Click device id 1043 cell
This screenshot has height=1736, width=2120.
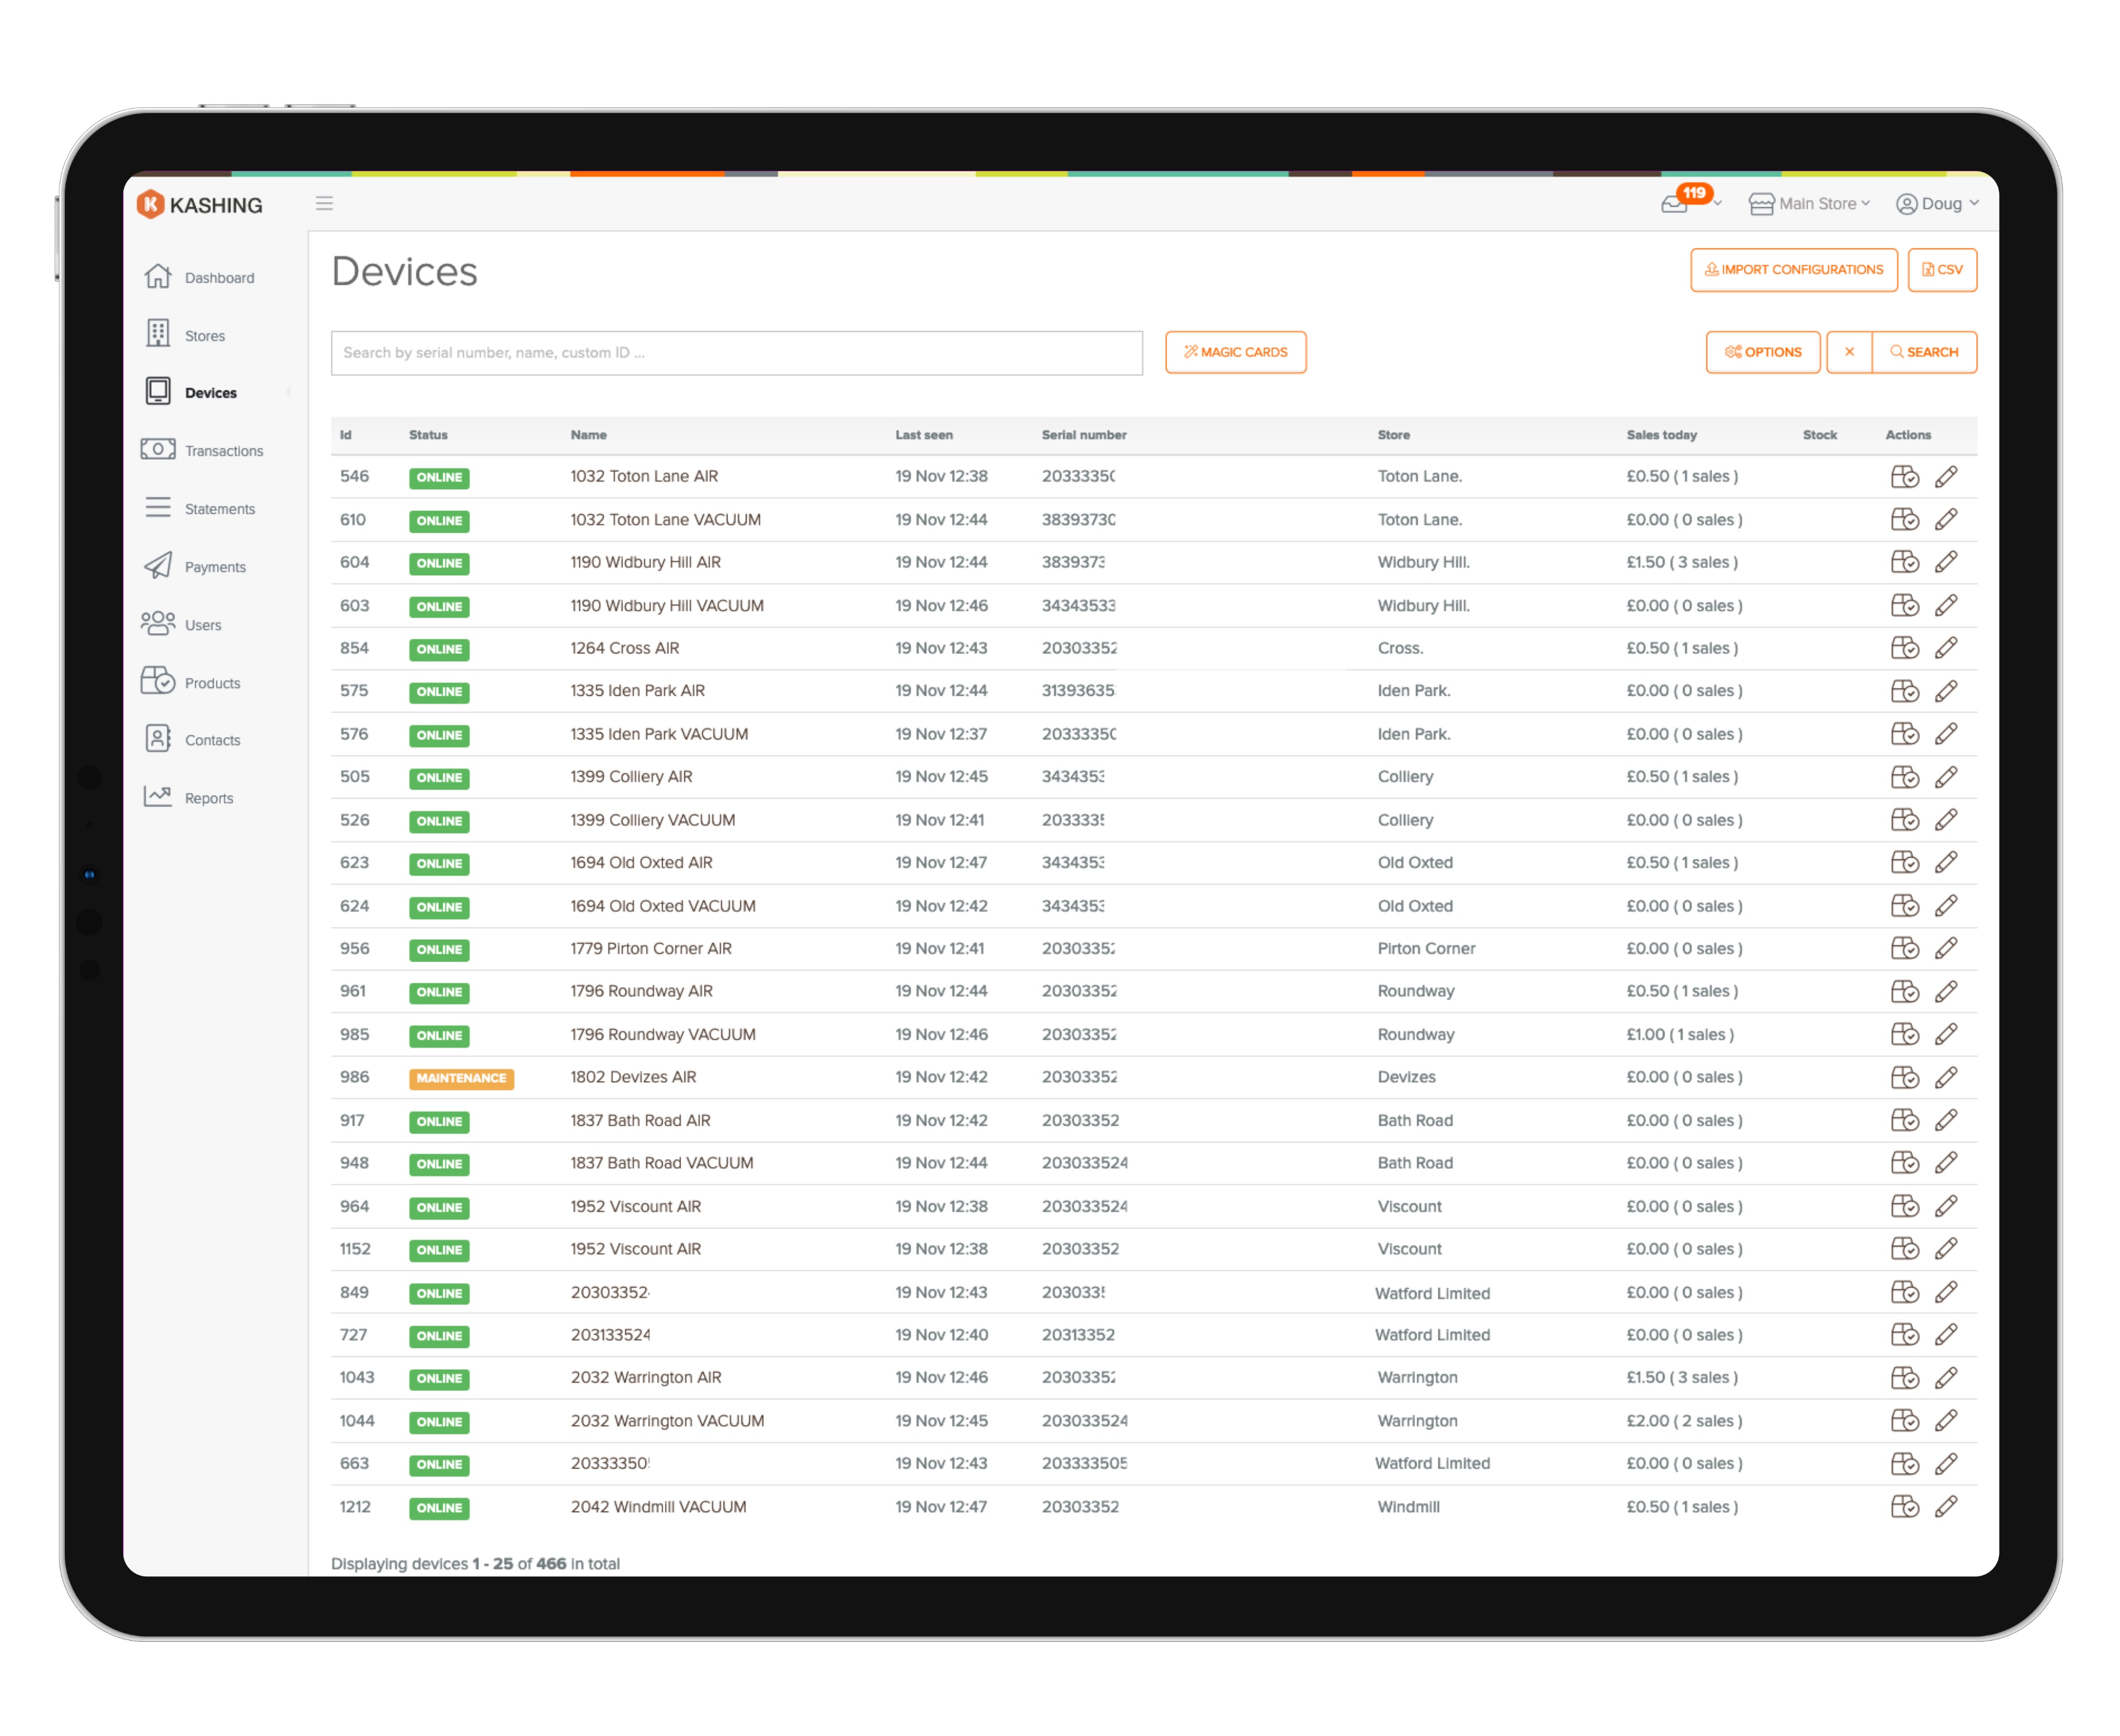pyautogui.click(x=357, y=1379)
